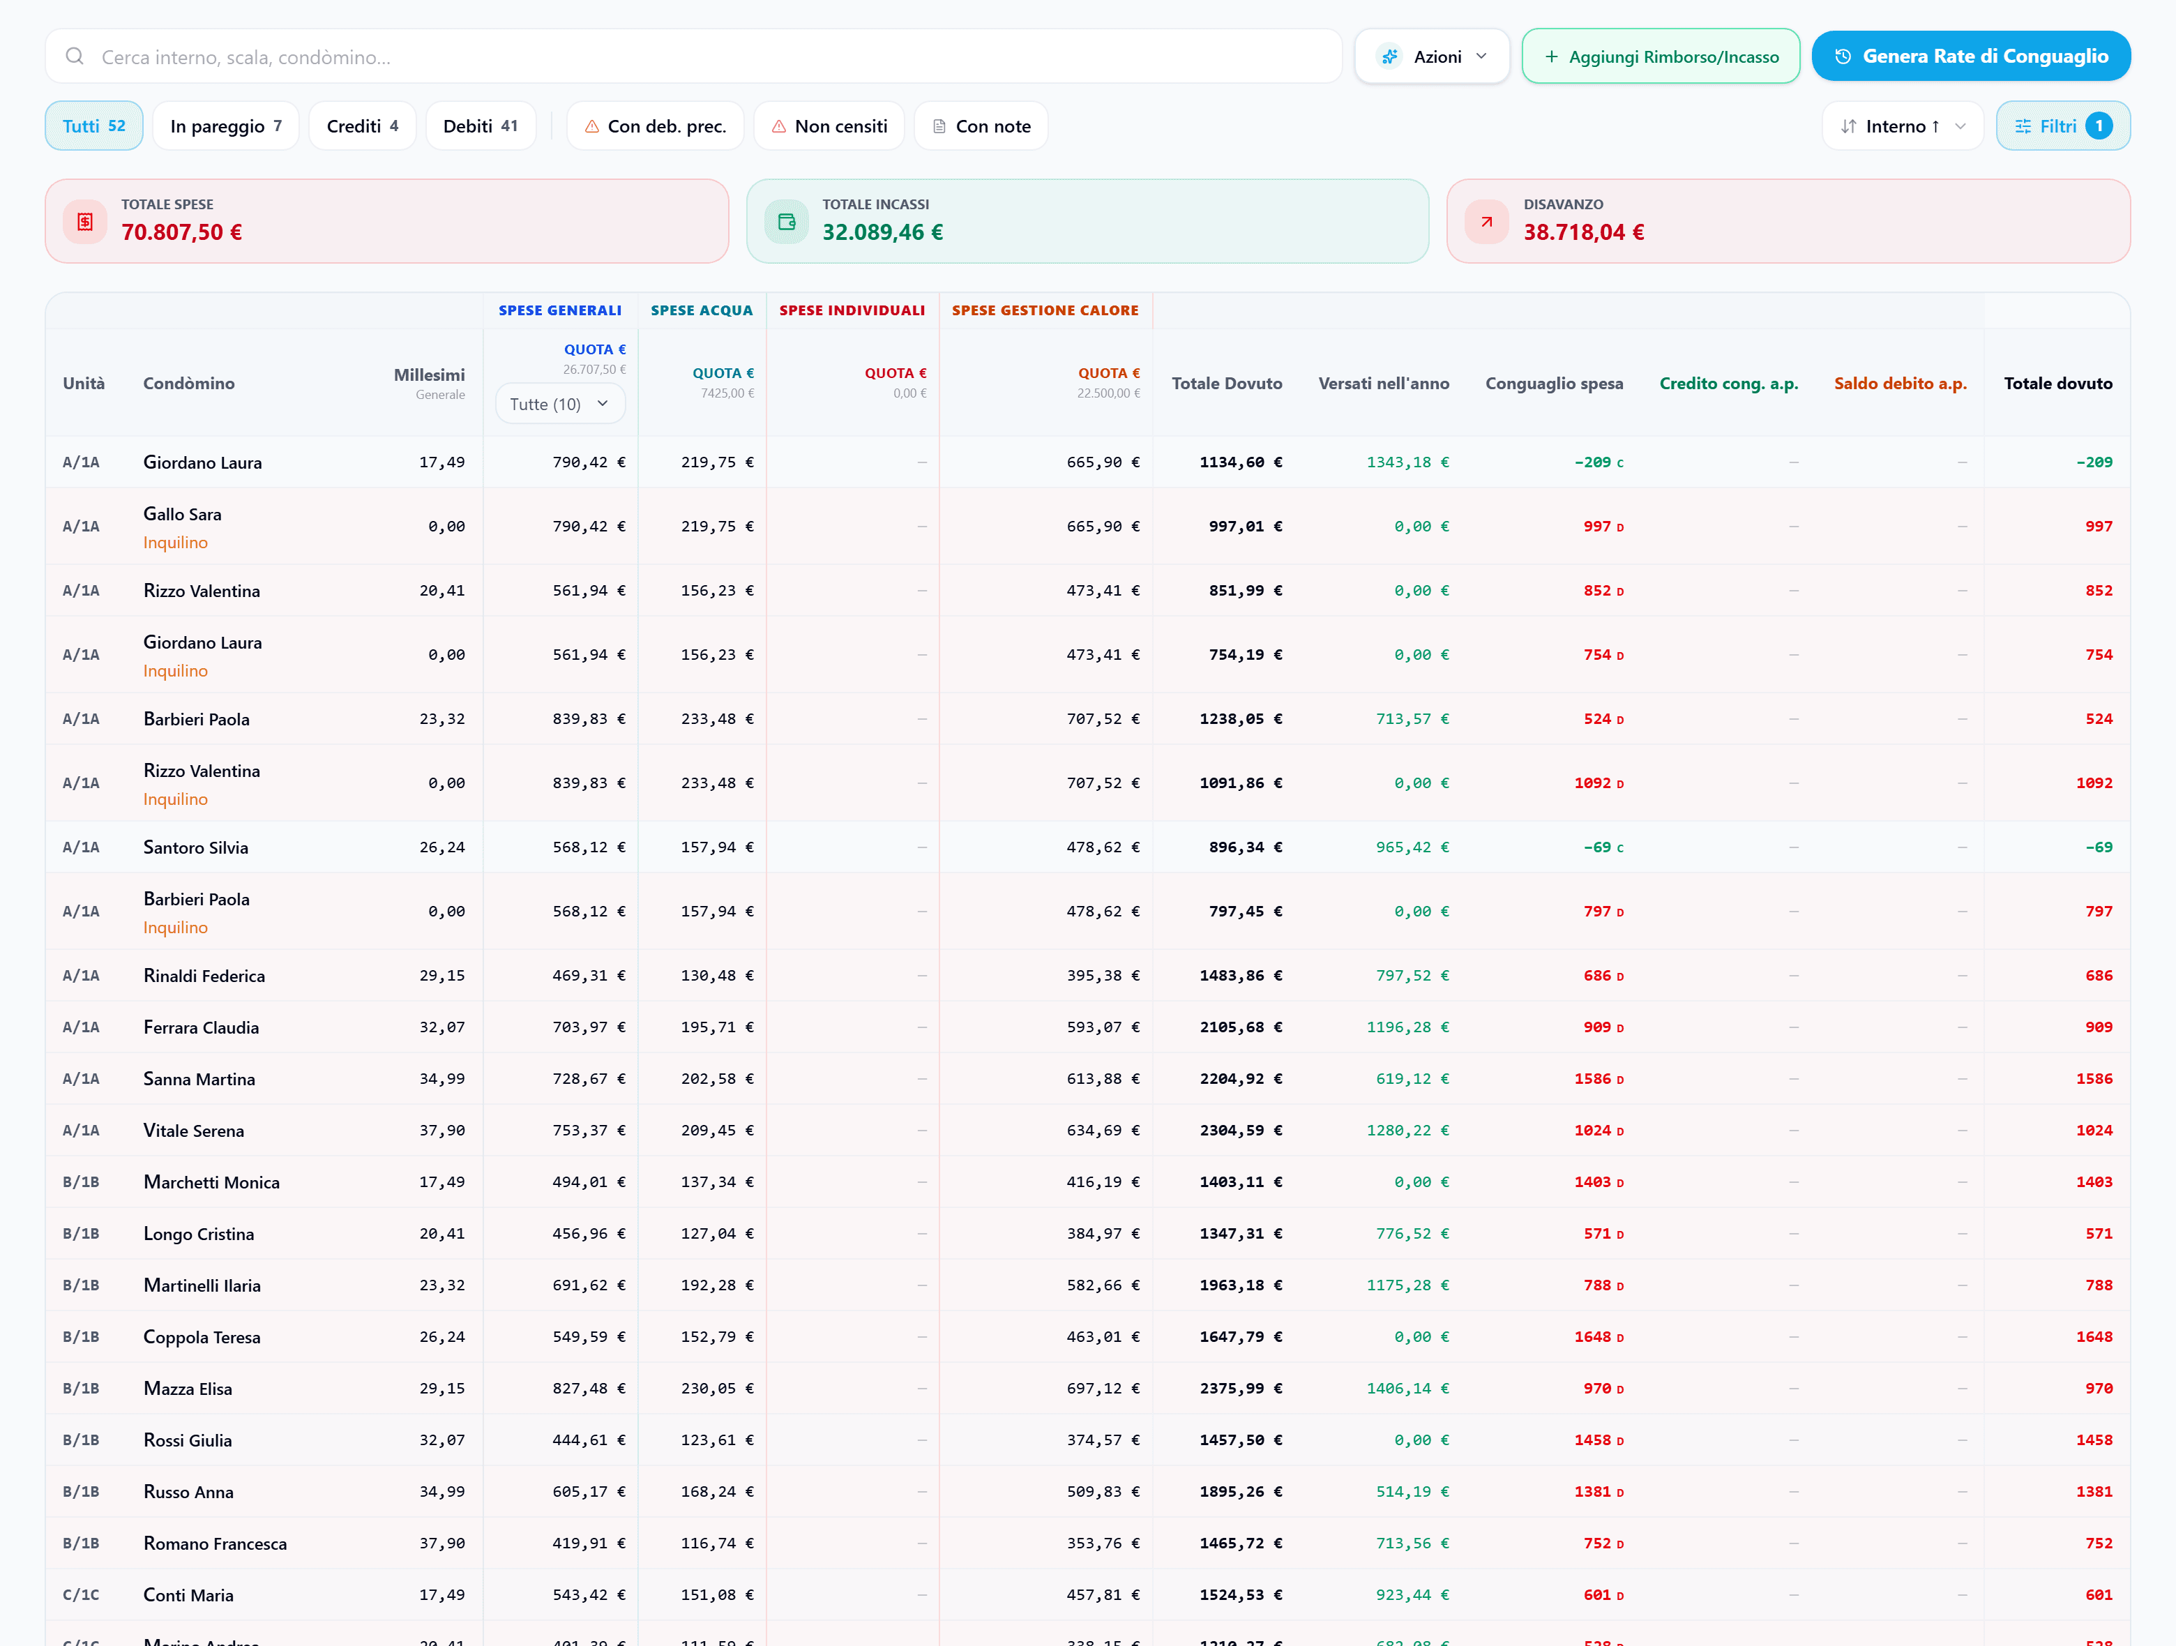
Task: Select the Marchetti Monica row name
Action: [x=211, y=1183]
